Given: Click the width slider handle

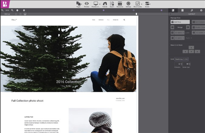Looking at the screenshot, I should pos(136,14).
